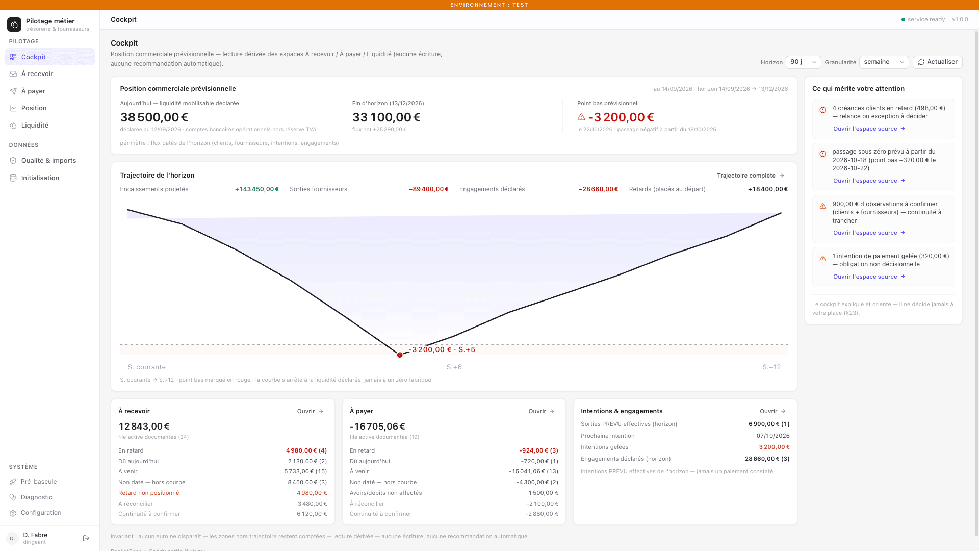Select Qualité & imports menu entry
This screenshot has height=551, width=979.
tap(49, 161)
